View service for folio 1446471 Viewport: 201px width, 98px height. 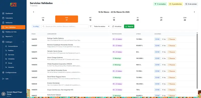164,52
